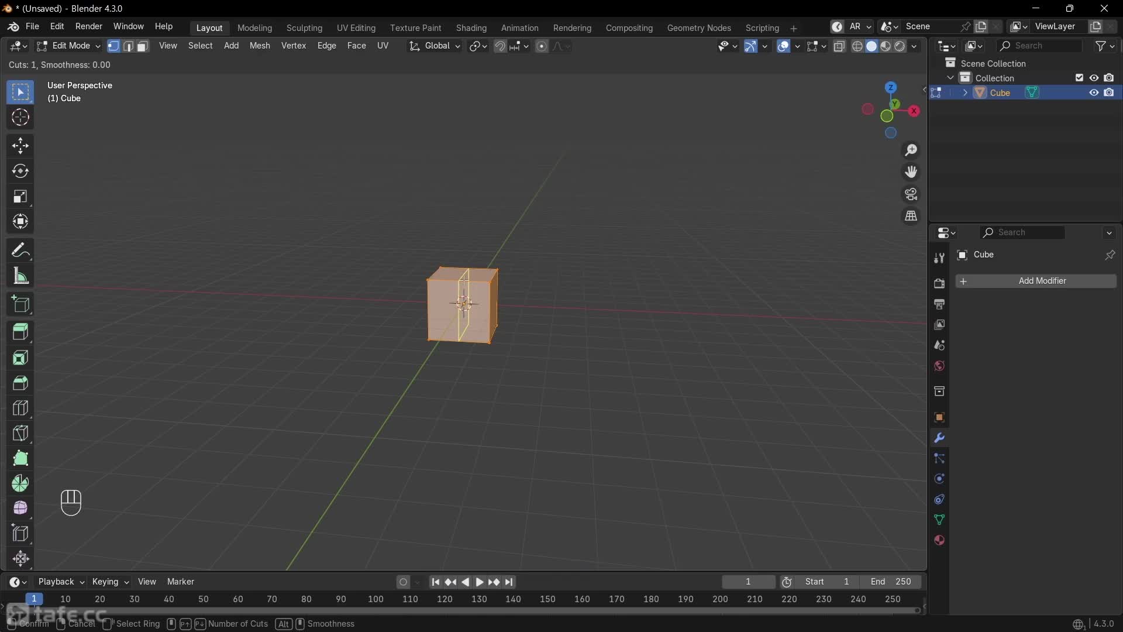Select the Measure tool
The image size is (1123, 632).
20,276
